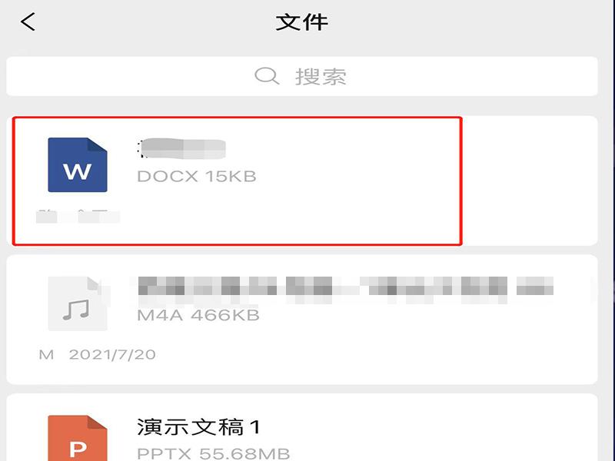Open the blue Word document icon

(78, 164)
